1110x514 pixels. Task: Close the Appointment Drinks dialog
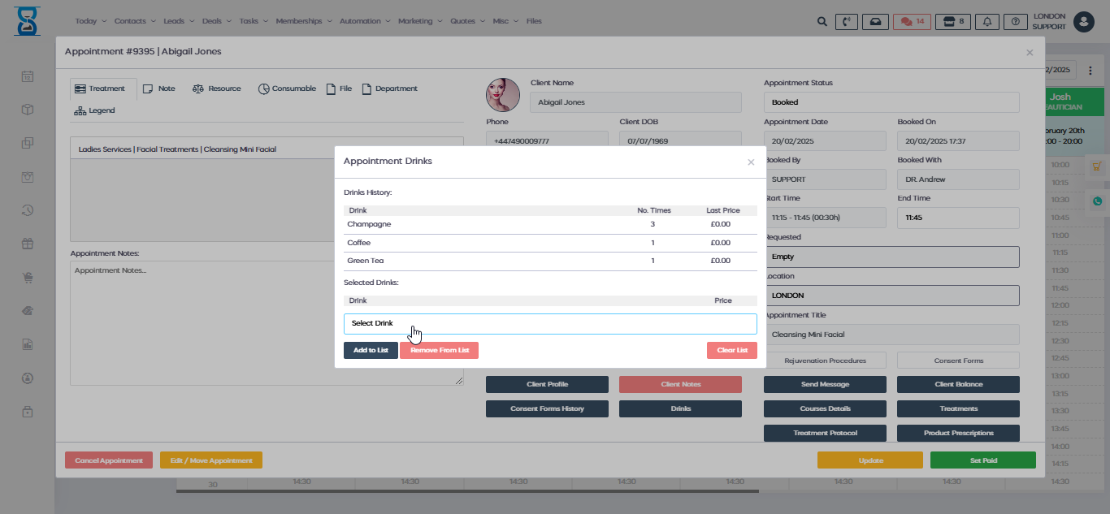coord(751,162)
